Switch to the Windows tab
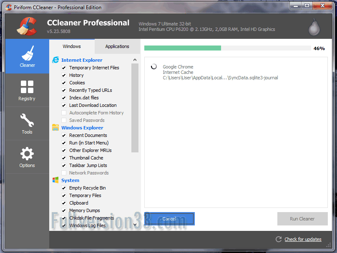 (x=72, y=46)
